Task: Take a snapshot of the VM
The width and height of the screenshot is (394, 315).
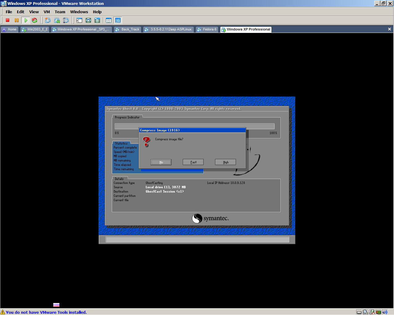Action: pyautogui.click(x=48, y=20)
